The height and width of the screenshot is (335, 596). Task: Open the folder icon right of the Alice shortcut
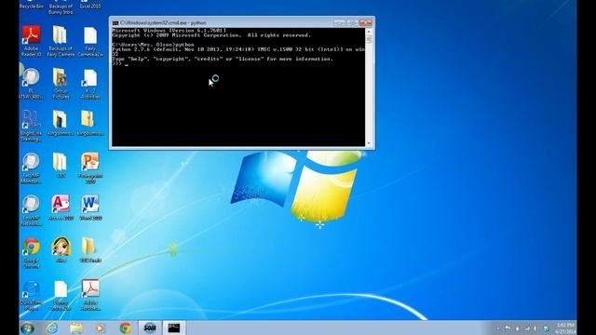tap(90, 250)
